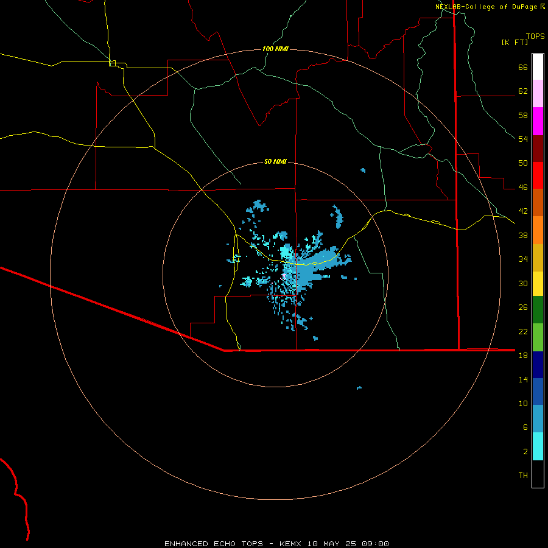Image resolution: width=548 pixels, height=548 pixels.
Task: Click the NEXLAB-College of DuPage label
Action: pyautogui.click(x=486, y=7)
